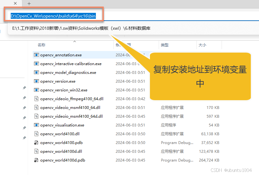Viewport: 259px width, 175px height.
Task: Click the 54 KB size value
Action: (x=214, y=125)
